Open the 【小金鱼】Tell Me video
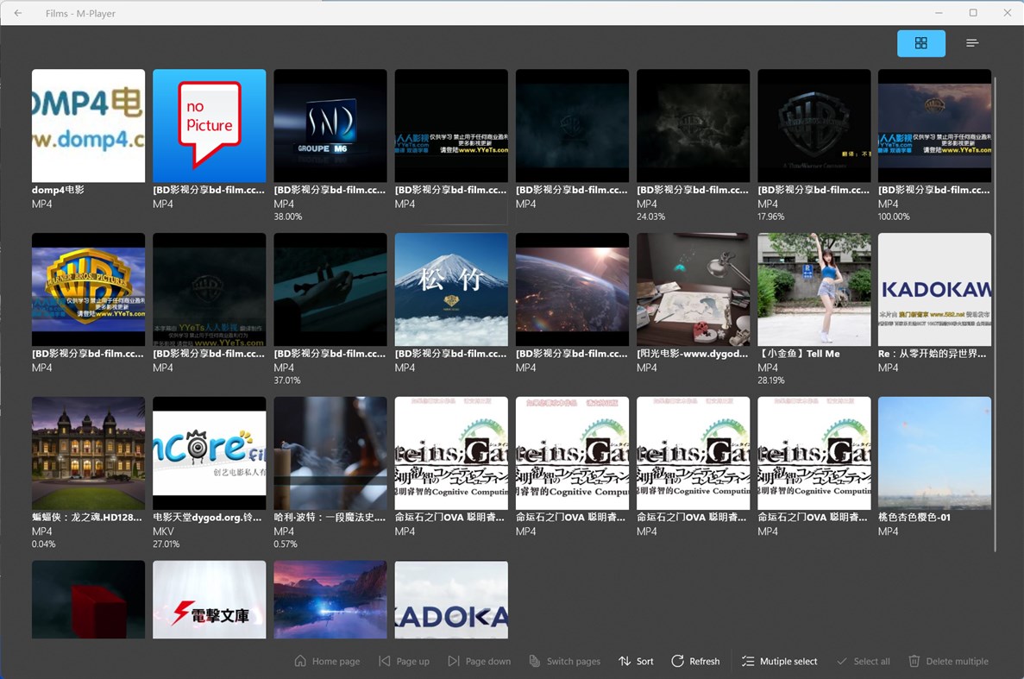 [814, 289]
